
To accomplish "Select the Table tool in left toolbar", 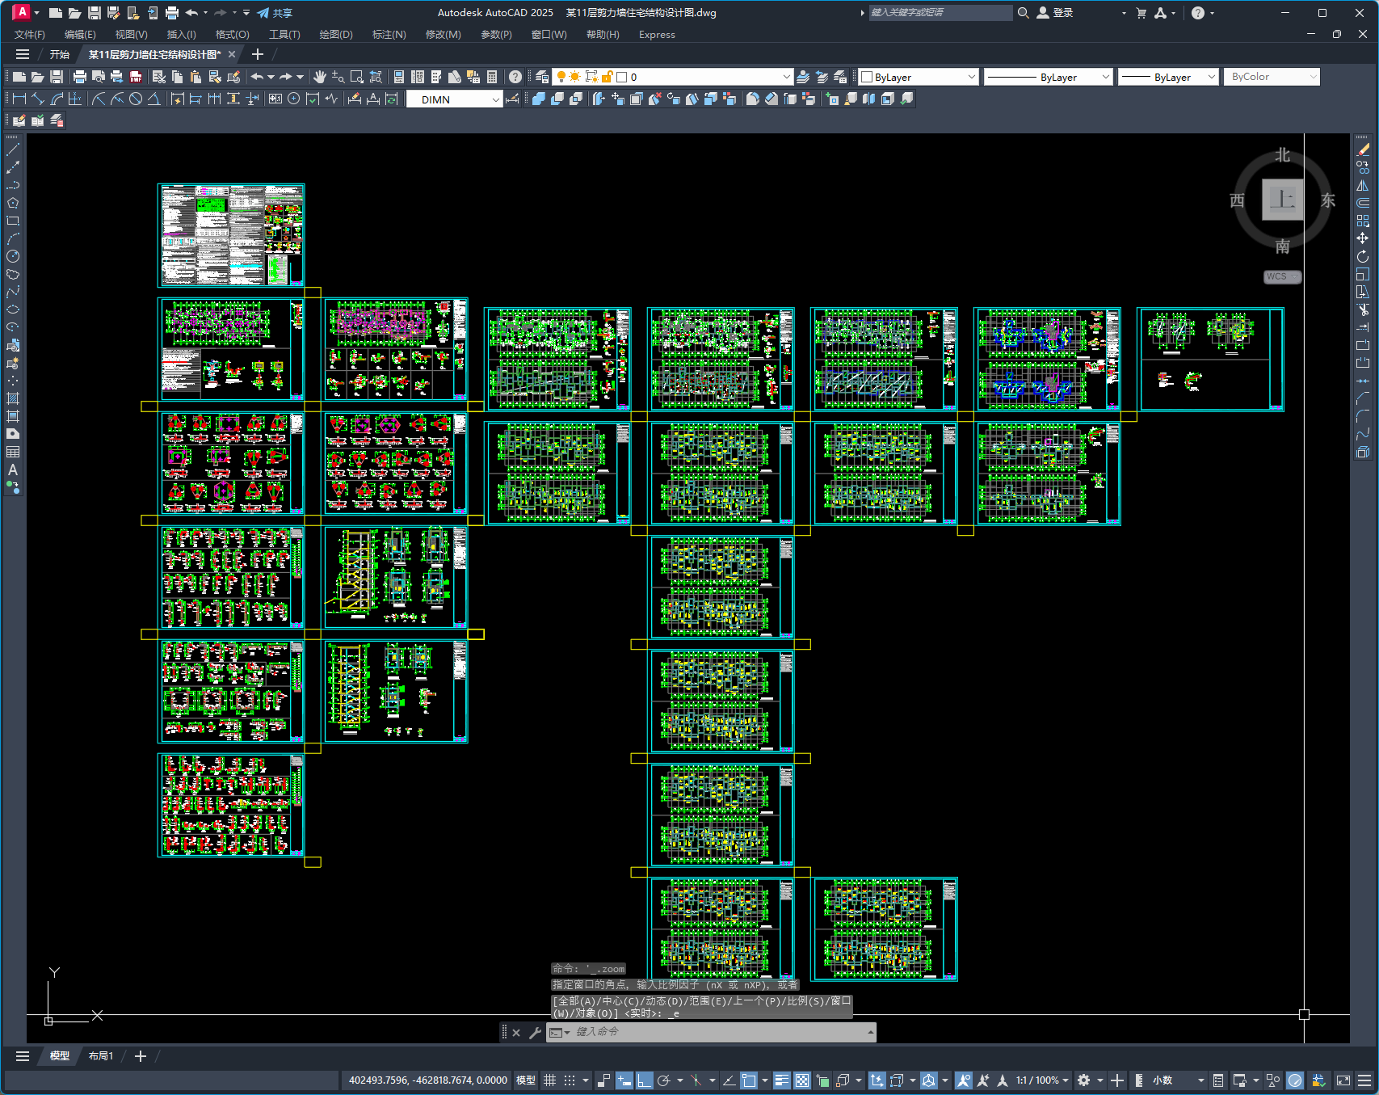I will click(x=13, y=452).
